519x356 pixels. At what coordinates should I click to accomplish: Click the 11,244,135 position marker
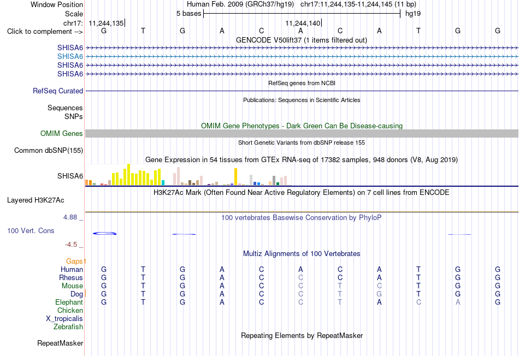coord(107,23)
